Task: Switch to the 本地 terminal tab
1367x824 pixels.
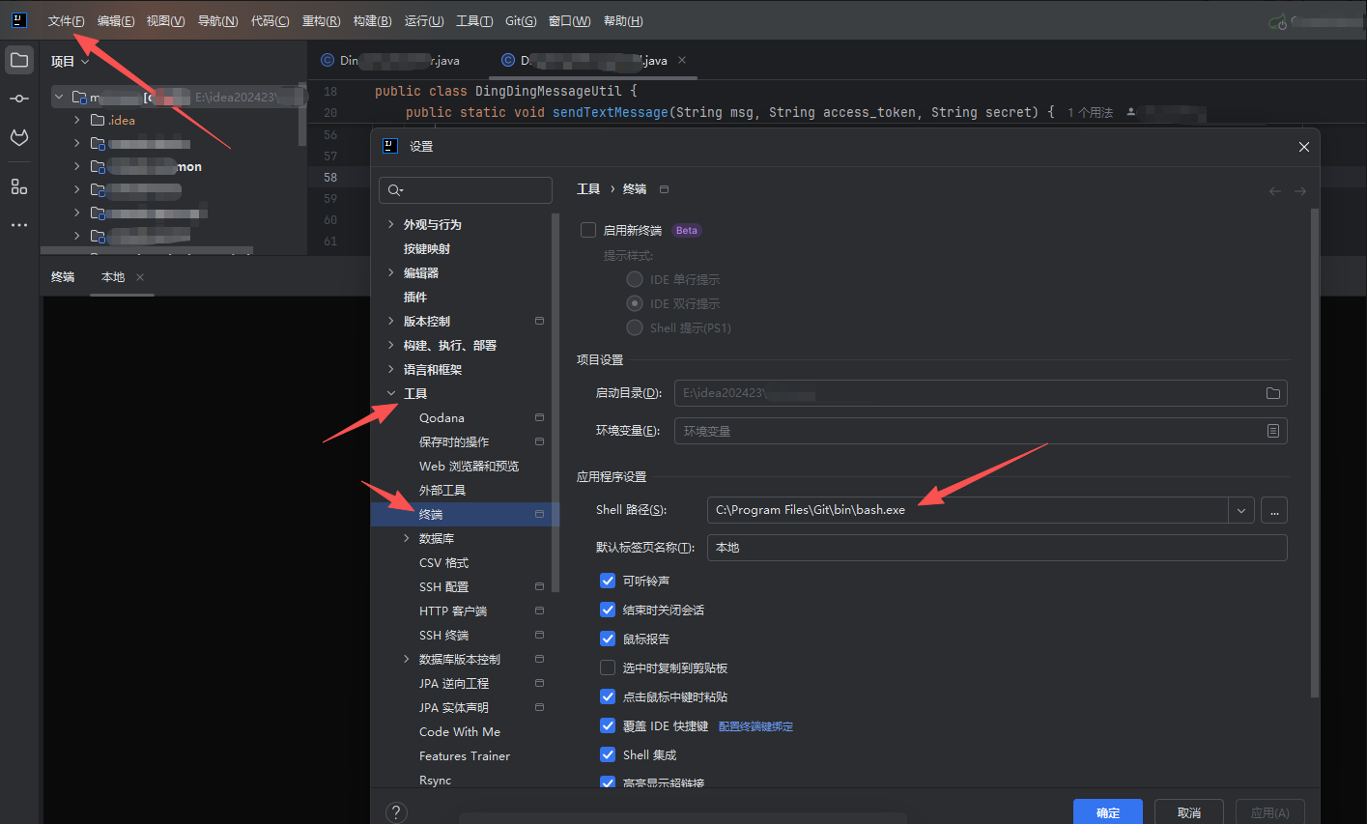Action: pos(113,277)
